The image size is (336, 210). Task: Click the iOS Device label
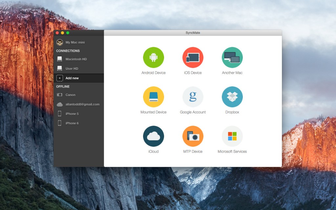193,73
